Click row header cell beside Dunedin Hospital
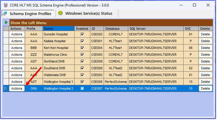The width and height of the screenshot is (217, 120). point(6,34)
